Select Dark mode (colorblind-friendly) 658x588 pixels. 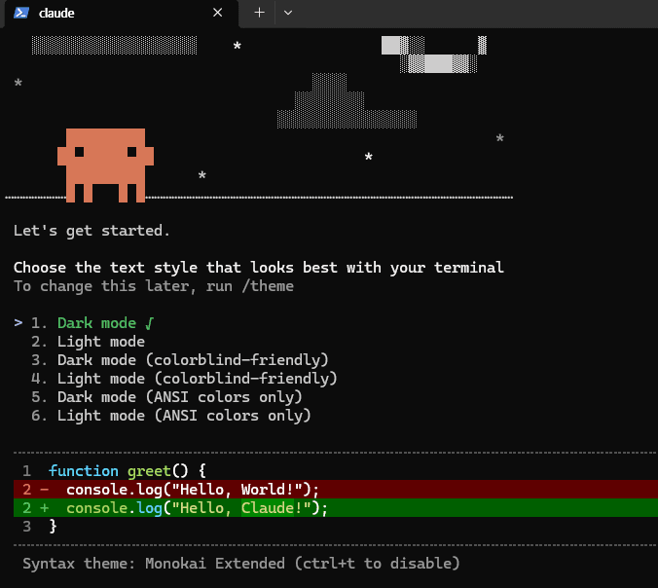(193, 360)
